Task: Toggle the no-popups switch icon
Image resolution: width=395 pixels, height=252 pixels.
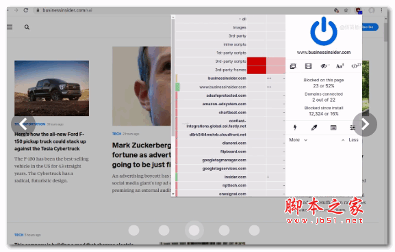Action: click(x=293, y=66)
